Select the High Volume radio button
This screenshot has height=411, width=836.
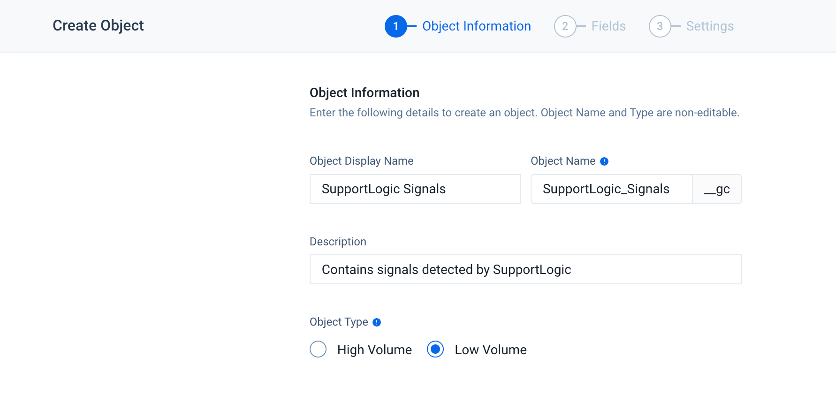(x=318, y=349)
